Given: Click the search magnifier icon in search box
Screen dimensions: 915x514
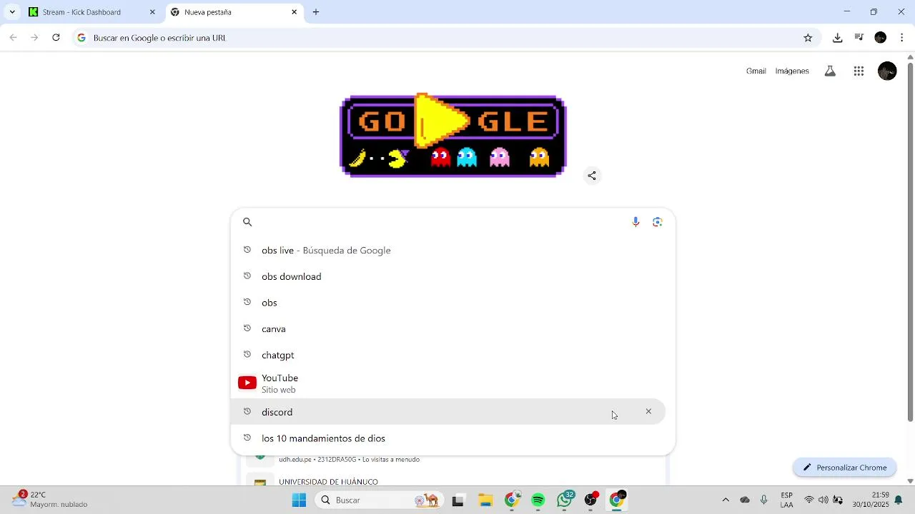Looking at the screenshot, I should (247, 222).
